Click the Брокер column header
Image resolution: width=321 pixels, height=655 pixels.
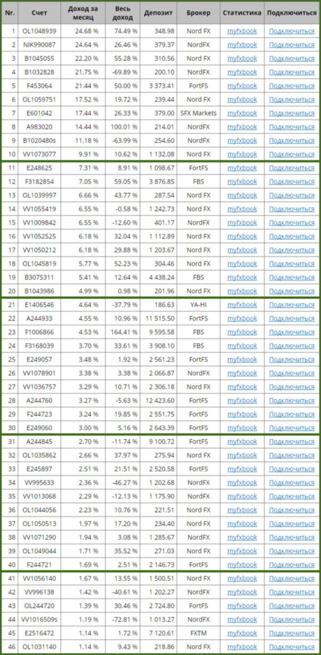198,13
